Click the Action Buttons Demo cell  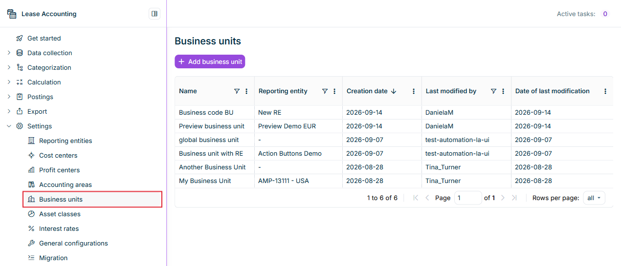point(298,153)
